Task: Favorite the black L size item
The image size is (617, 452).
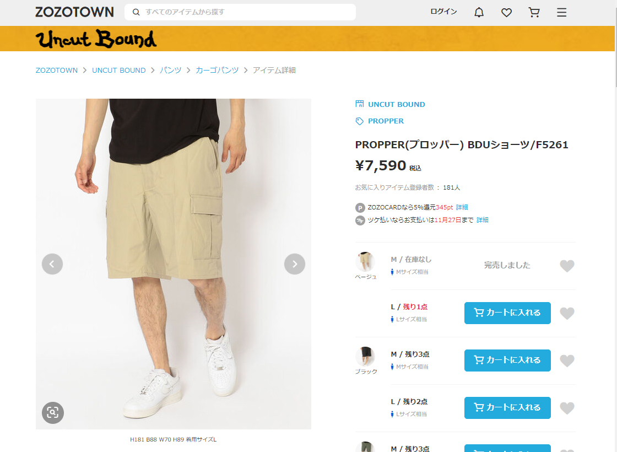Action: (567, 408)
